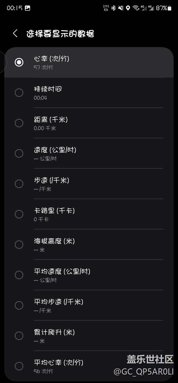Tap the 平均步速 (/千米) list entry

(x=58, y=305)
